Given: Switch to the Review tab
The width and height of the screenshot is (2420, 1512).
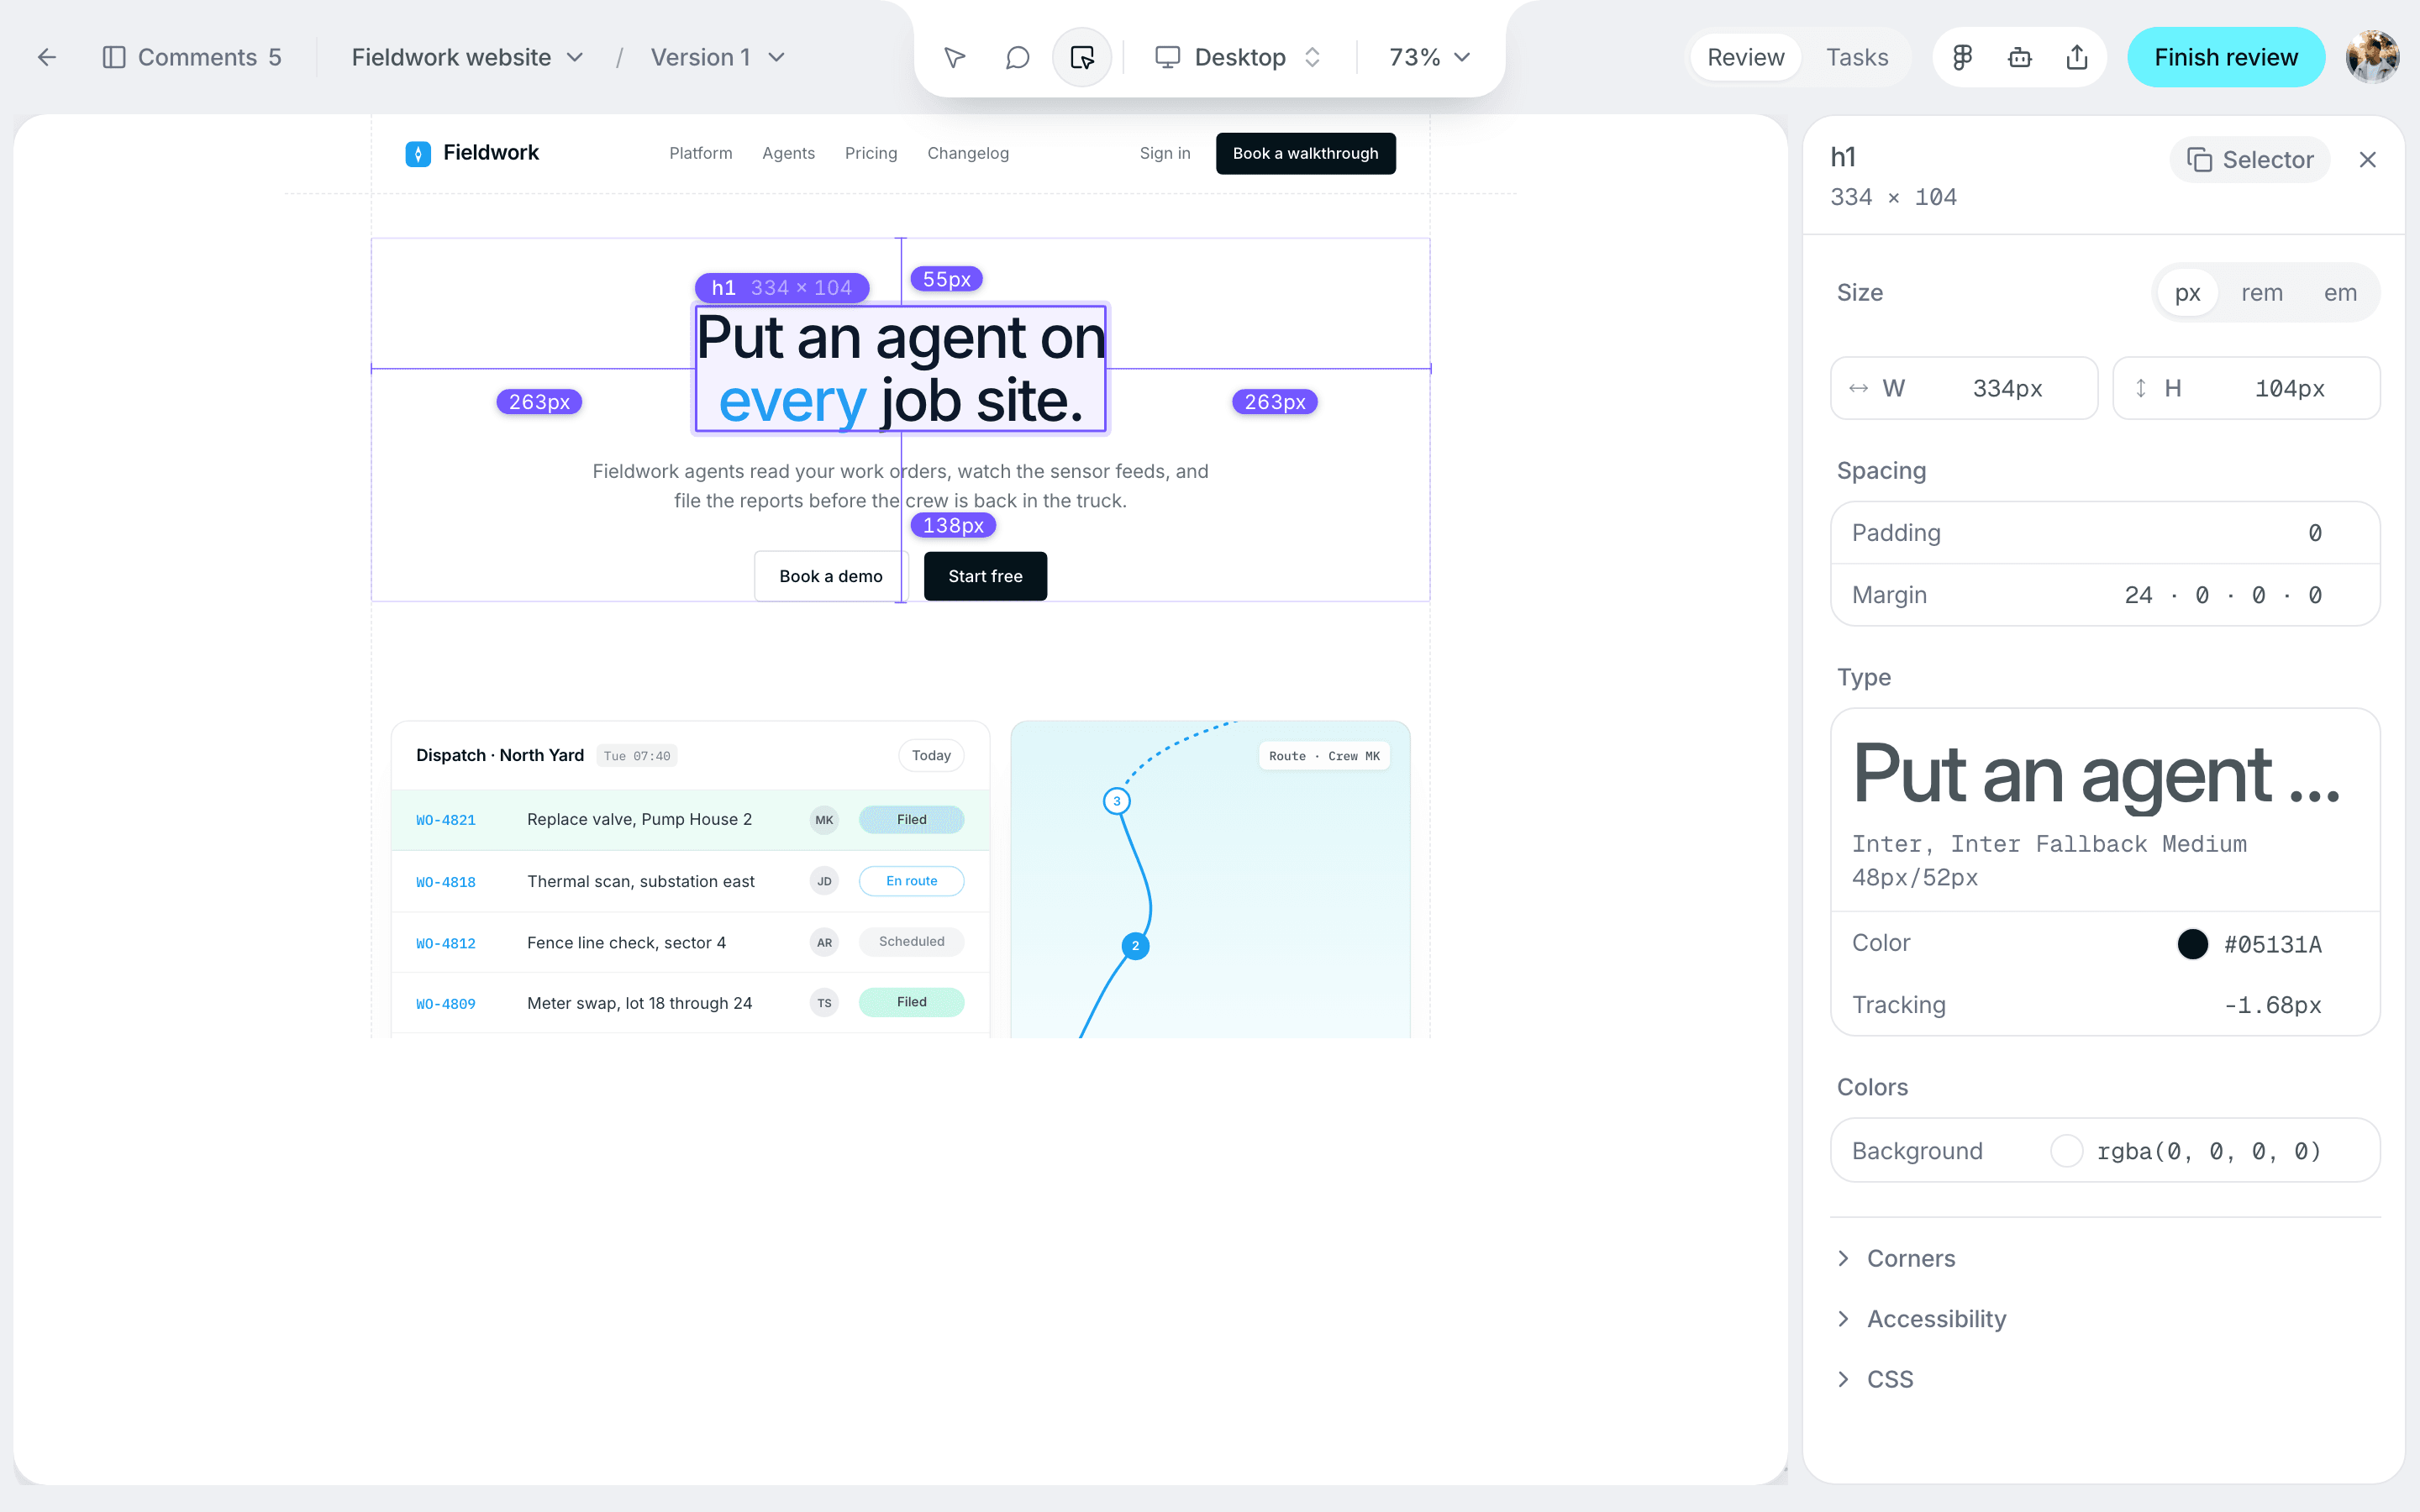Looking at the screenshot, I should 1745,57.
